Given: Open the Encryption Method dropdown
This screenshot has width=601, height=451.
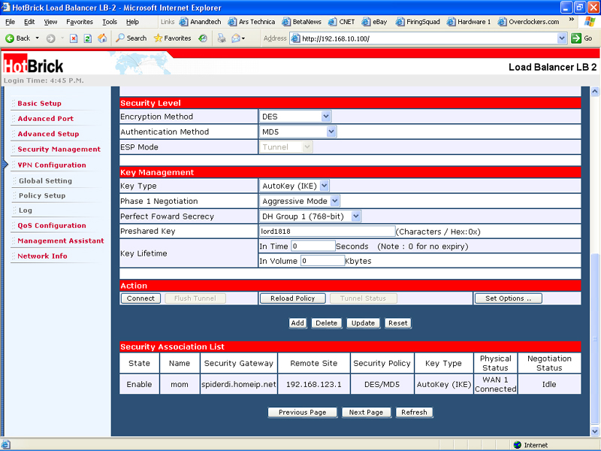Looking at the screenshot, I should (294, 117).
